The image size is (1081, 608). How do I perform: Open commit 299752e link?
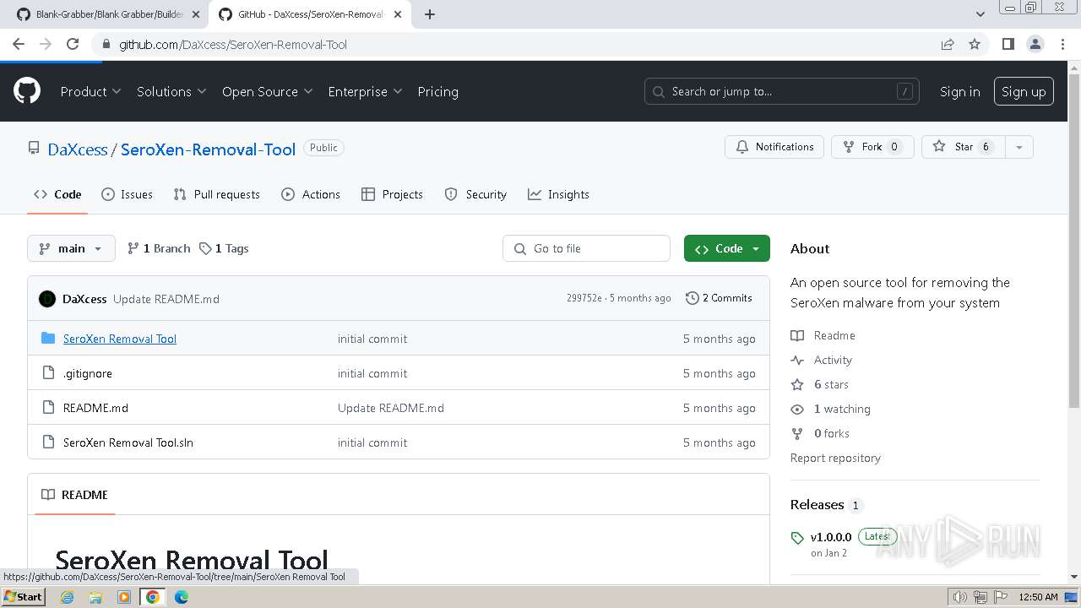tap(584, 298)
